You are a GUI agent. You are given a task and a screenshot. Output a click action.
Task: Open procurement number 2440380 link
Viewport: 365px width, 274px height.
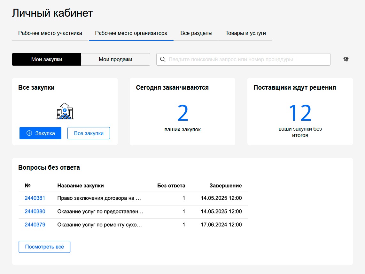coord(35,212)
